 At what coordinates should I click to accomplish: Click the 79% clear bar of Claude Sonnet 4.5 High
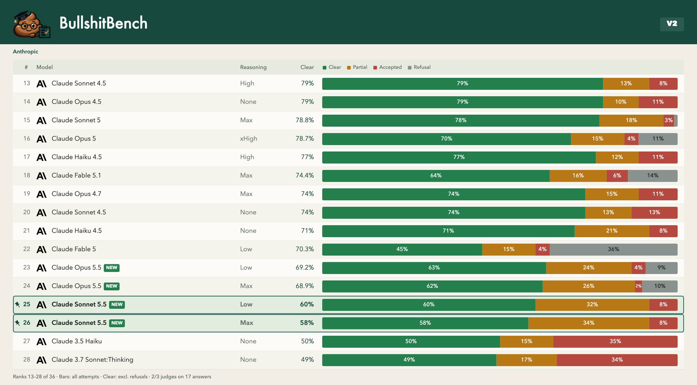pos(462,84)
